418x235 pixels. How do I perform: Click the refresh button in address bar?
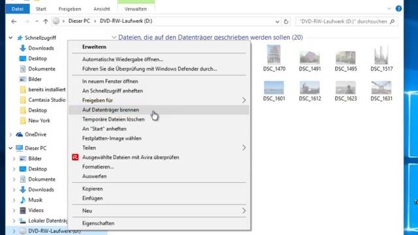tap(286, 22)
